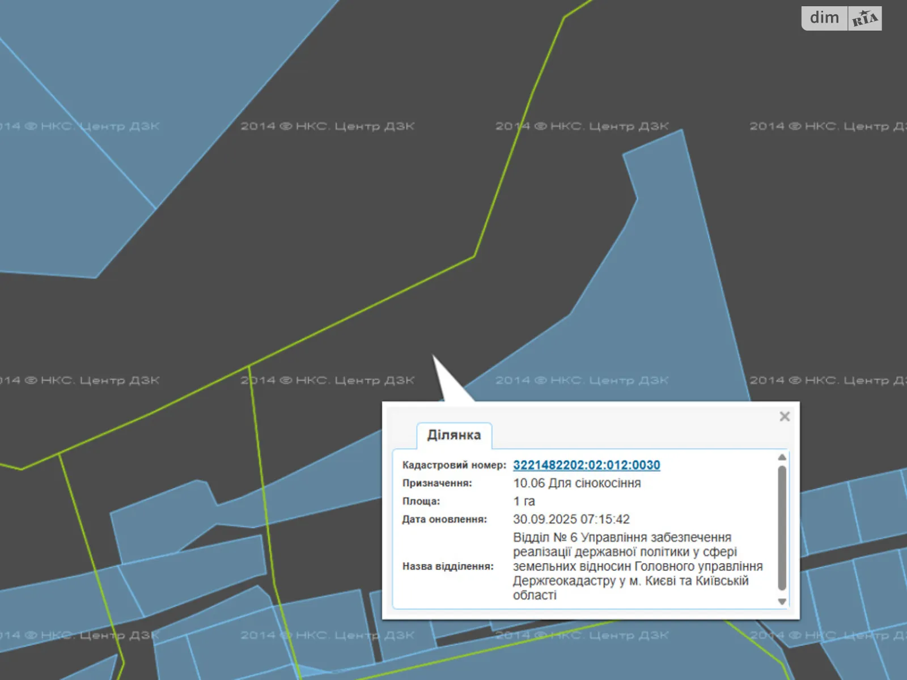
Task: Click the update date 30.09.2025 07:15:42
Action: pyautogui.click(x=571, y=520)
